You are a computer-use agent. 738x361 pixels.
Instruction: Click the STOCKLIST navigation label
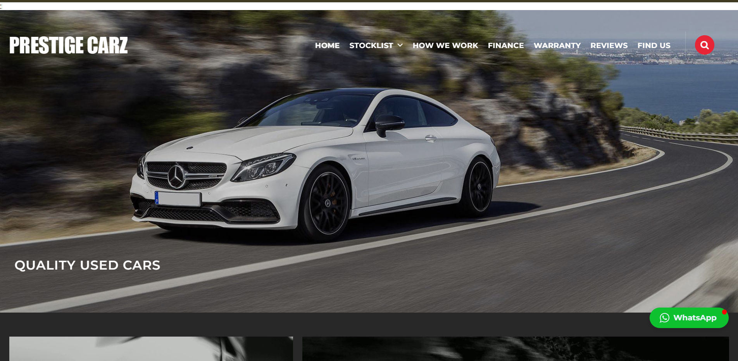tap(371, 45)
